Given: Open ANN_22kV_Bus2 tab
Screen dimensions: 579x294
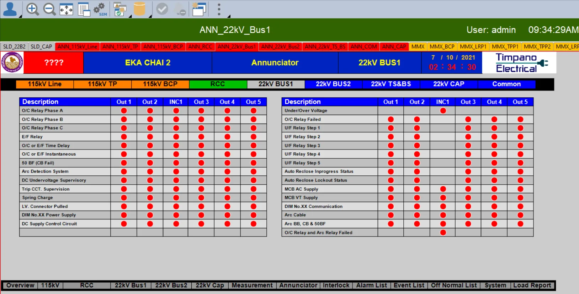Looking at the screenshot, I should pos(280,47).
